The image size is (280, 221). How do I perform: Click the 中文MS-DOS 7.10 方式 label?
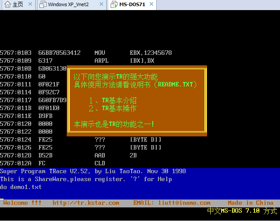click(x=242, y=211)
